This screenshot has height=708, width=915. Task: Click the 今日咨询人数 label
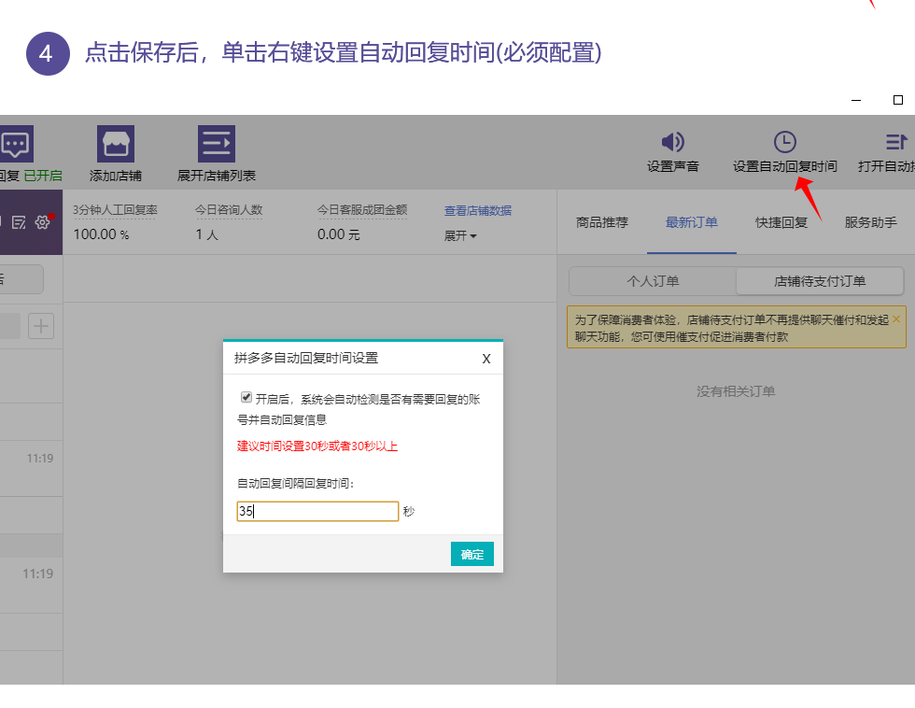click(x=229, y=210)
